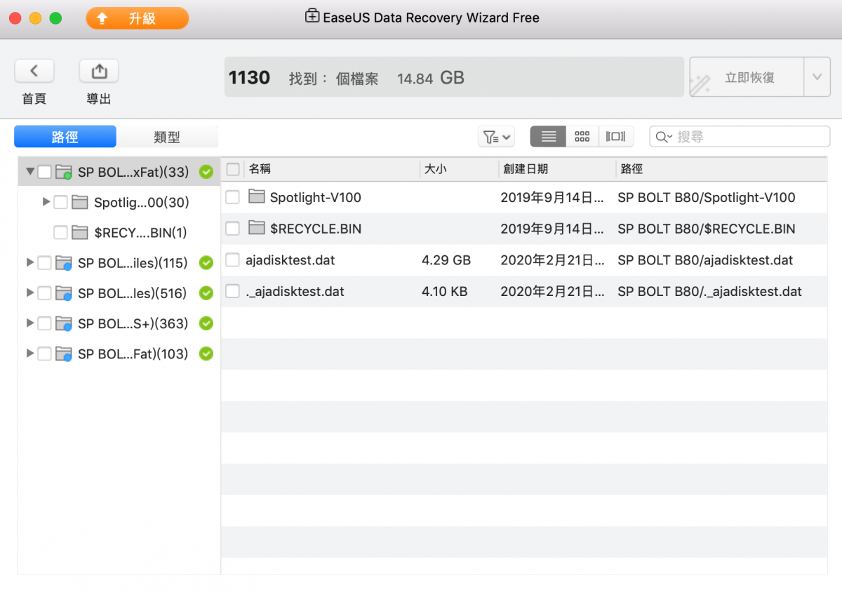Image resolution: width=842 pixels, height=592 pixels.
Task: Click the SP BOL...S+)(363) drive icon
Action: point(64,323)
